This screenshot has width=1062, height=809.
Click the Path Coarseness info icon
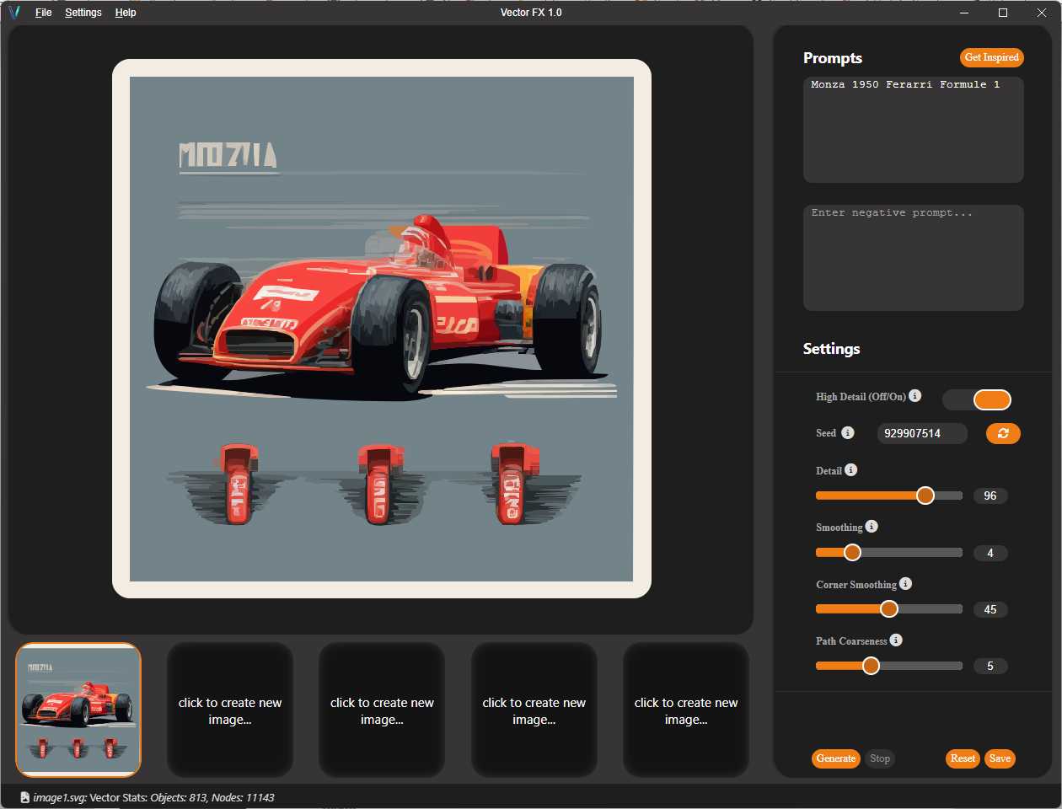896,640
